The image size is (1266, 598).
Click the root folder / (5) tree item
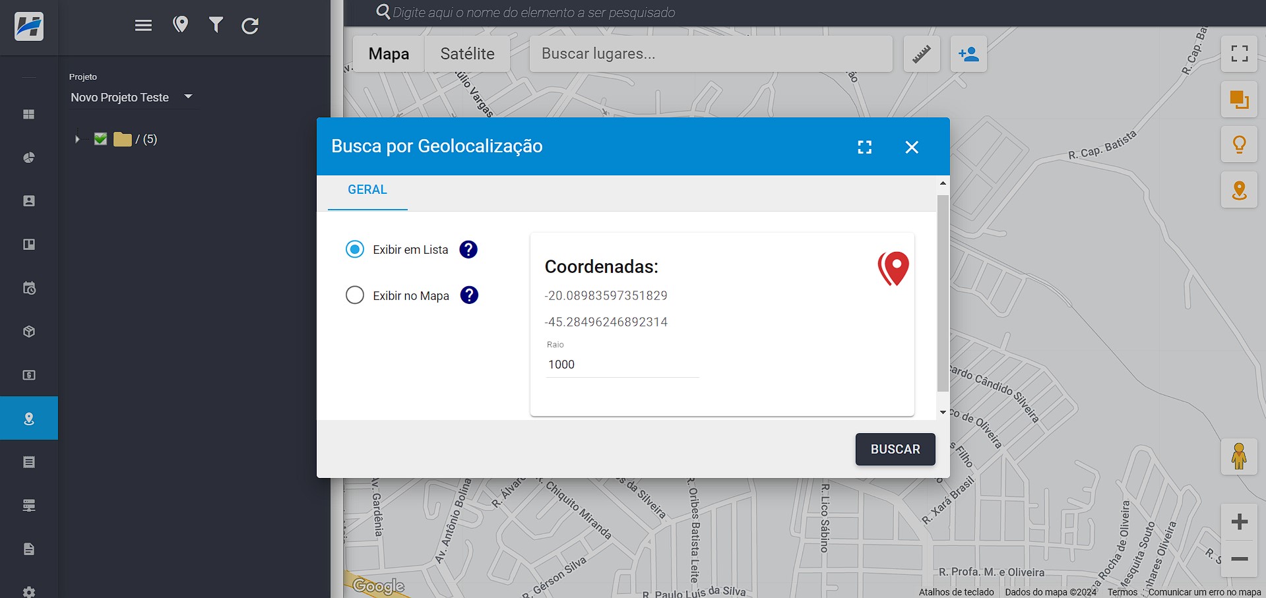point(135,139)
